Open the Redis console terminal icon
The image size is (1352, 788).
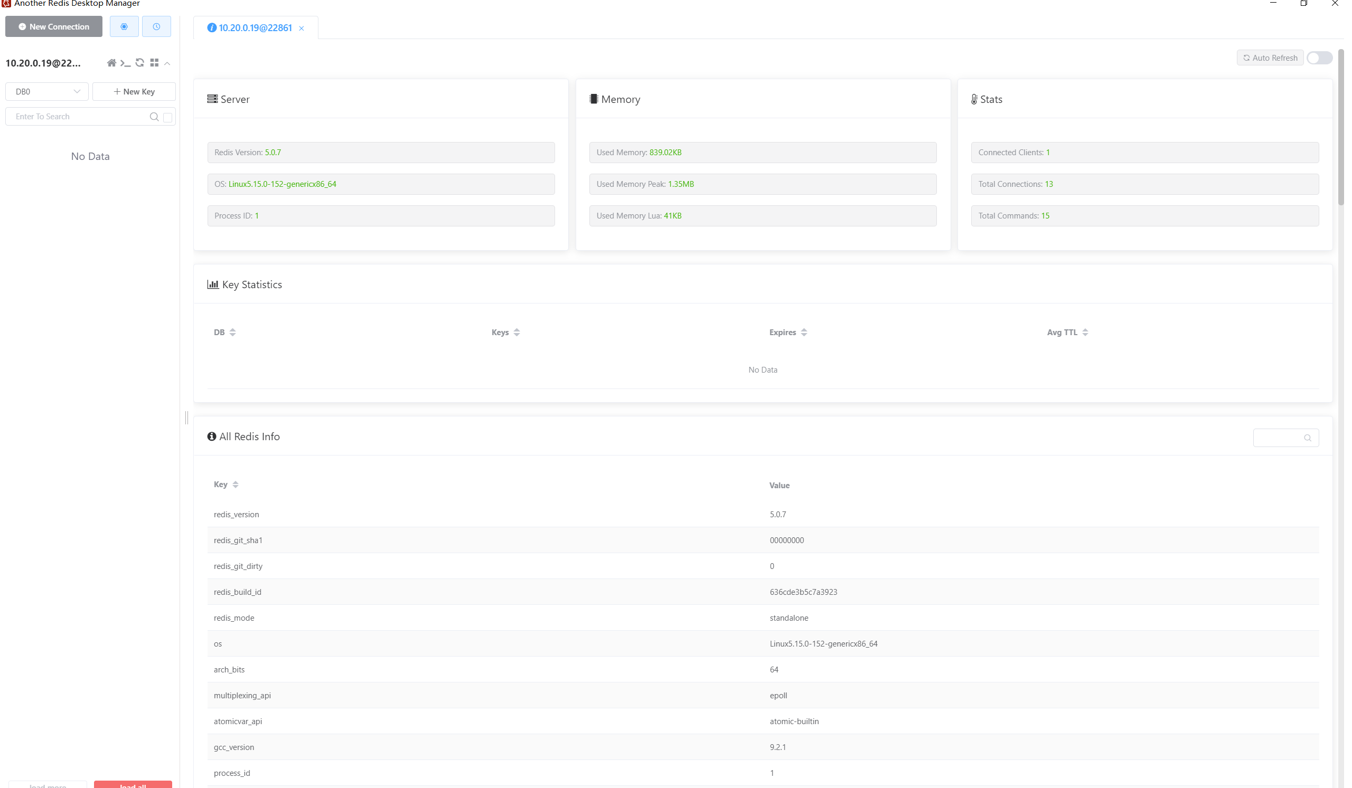[x=126, y=63]
